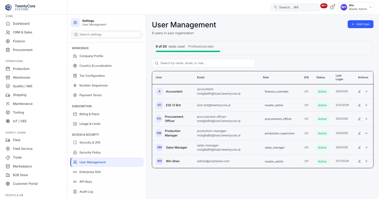Image resolution: width=379 pixels, height=199 pixels.
Task: Click the Settings gear icon in panel header
Action: click(x=75, y=23)
